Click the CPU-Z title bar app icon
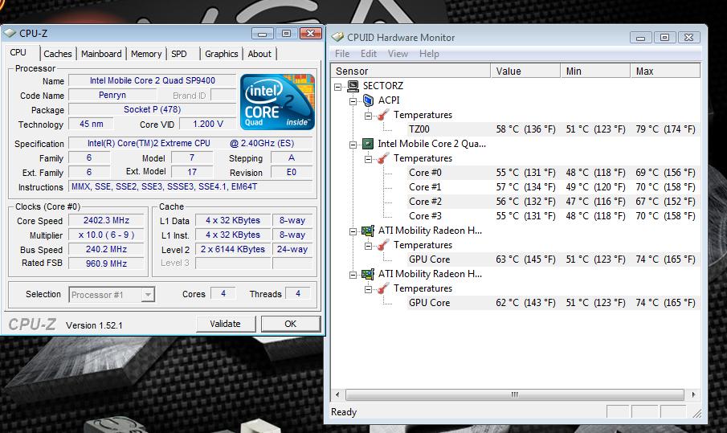This screenshot has height=433, width=727. pyautogui.click(x=10, y=34)
